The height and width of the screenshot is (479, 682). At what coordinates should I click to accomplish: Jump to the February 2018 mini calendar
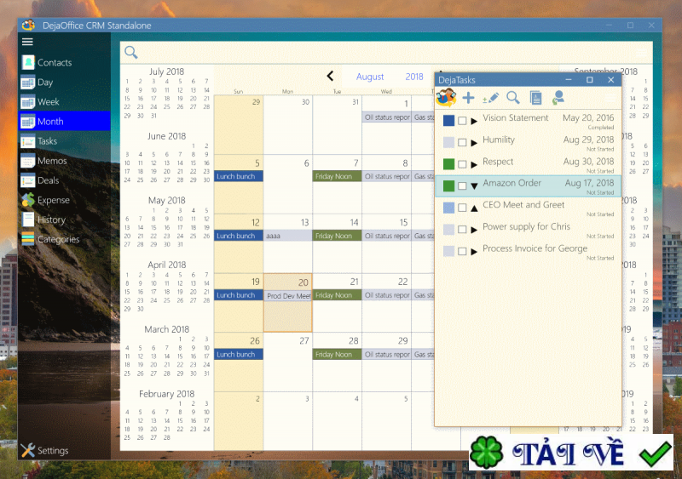click(x=166, y=393)
